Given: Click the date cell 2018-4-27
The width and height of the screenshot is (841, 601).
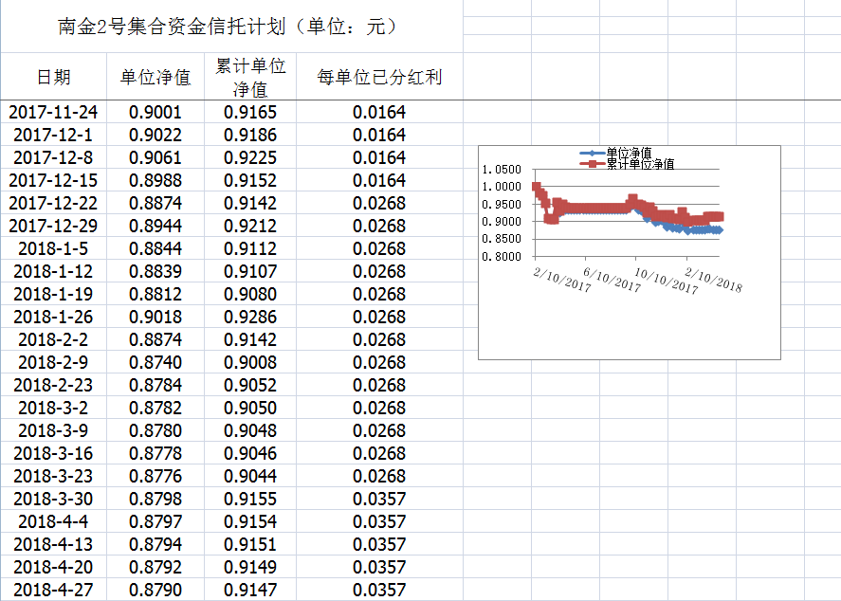Looking at the screenshot, I should coord(53,590).
